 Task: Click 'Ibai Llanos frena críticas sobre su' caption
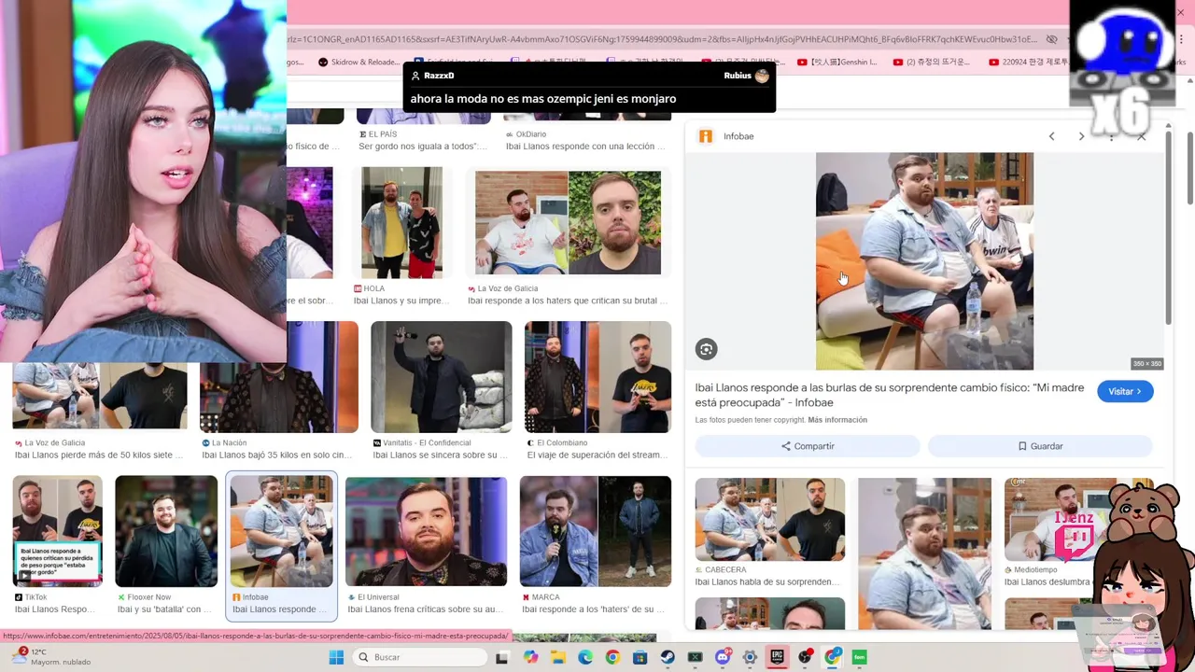425,609
